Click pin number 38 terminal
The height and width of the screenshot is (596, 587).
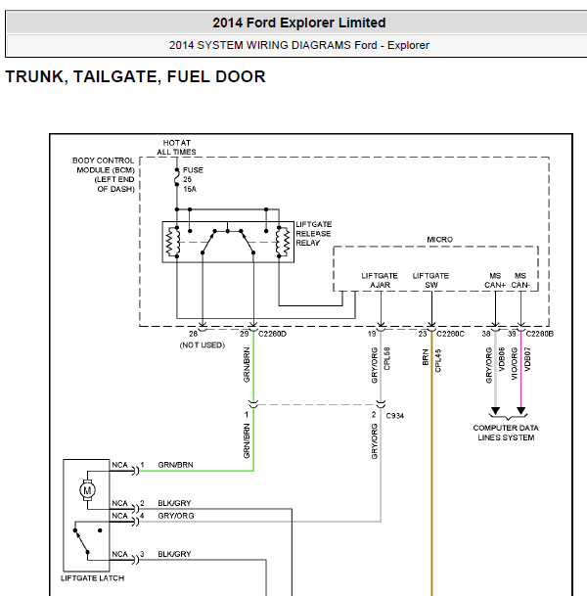pos(486,334)
